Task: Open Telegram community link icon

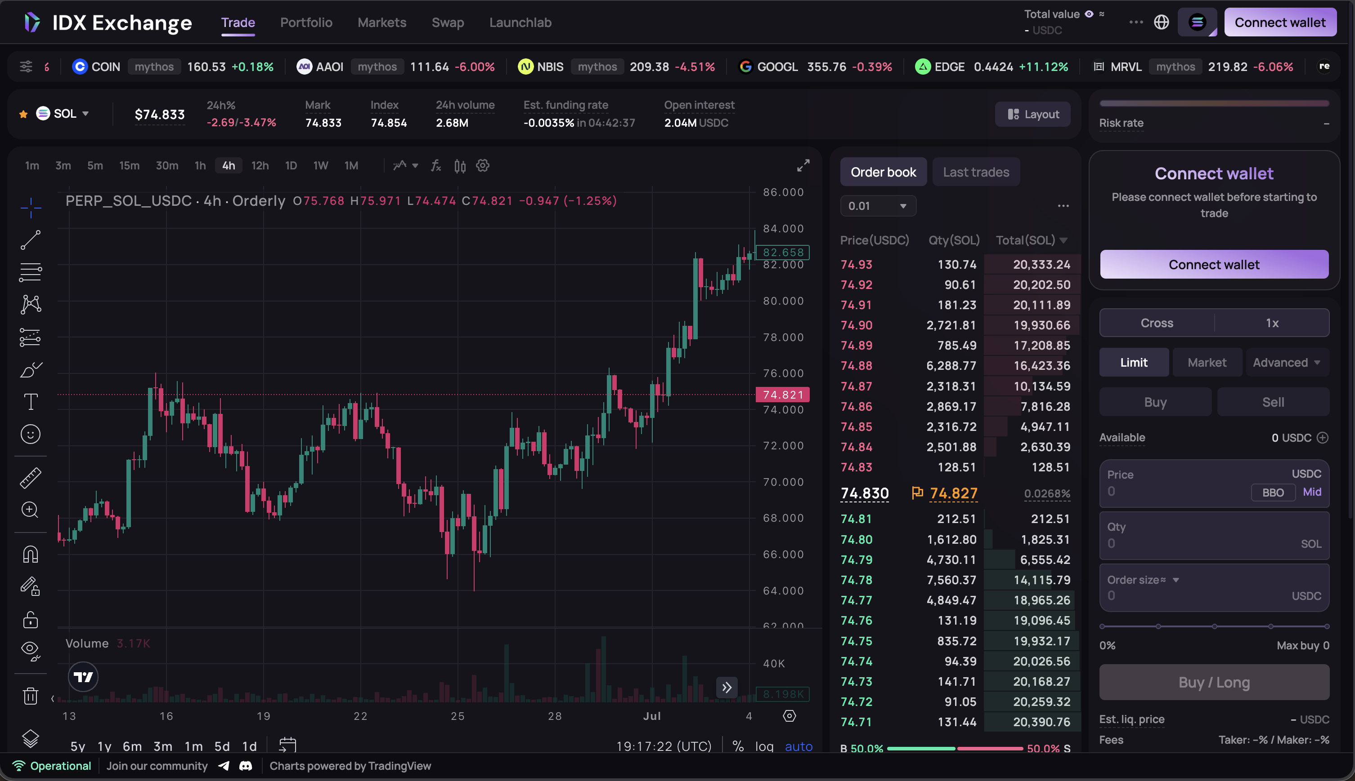Action: pos(224,766)
